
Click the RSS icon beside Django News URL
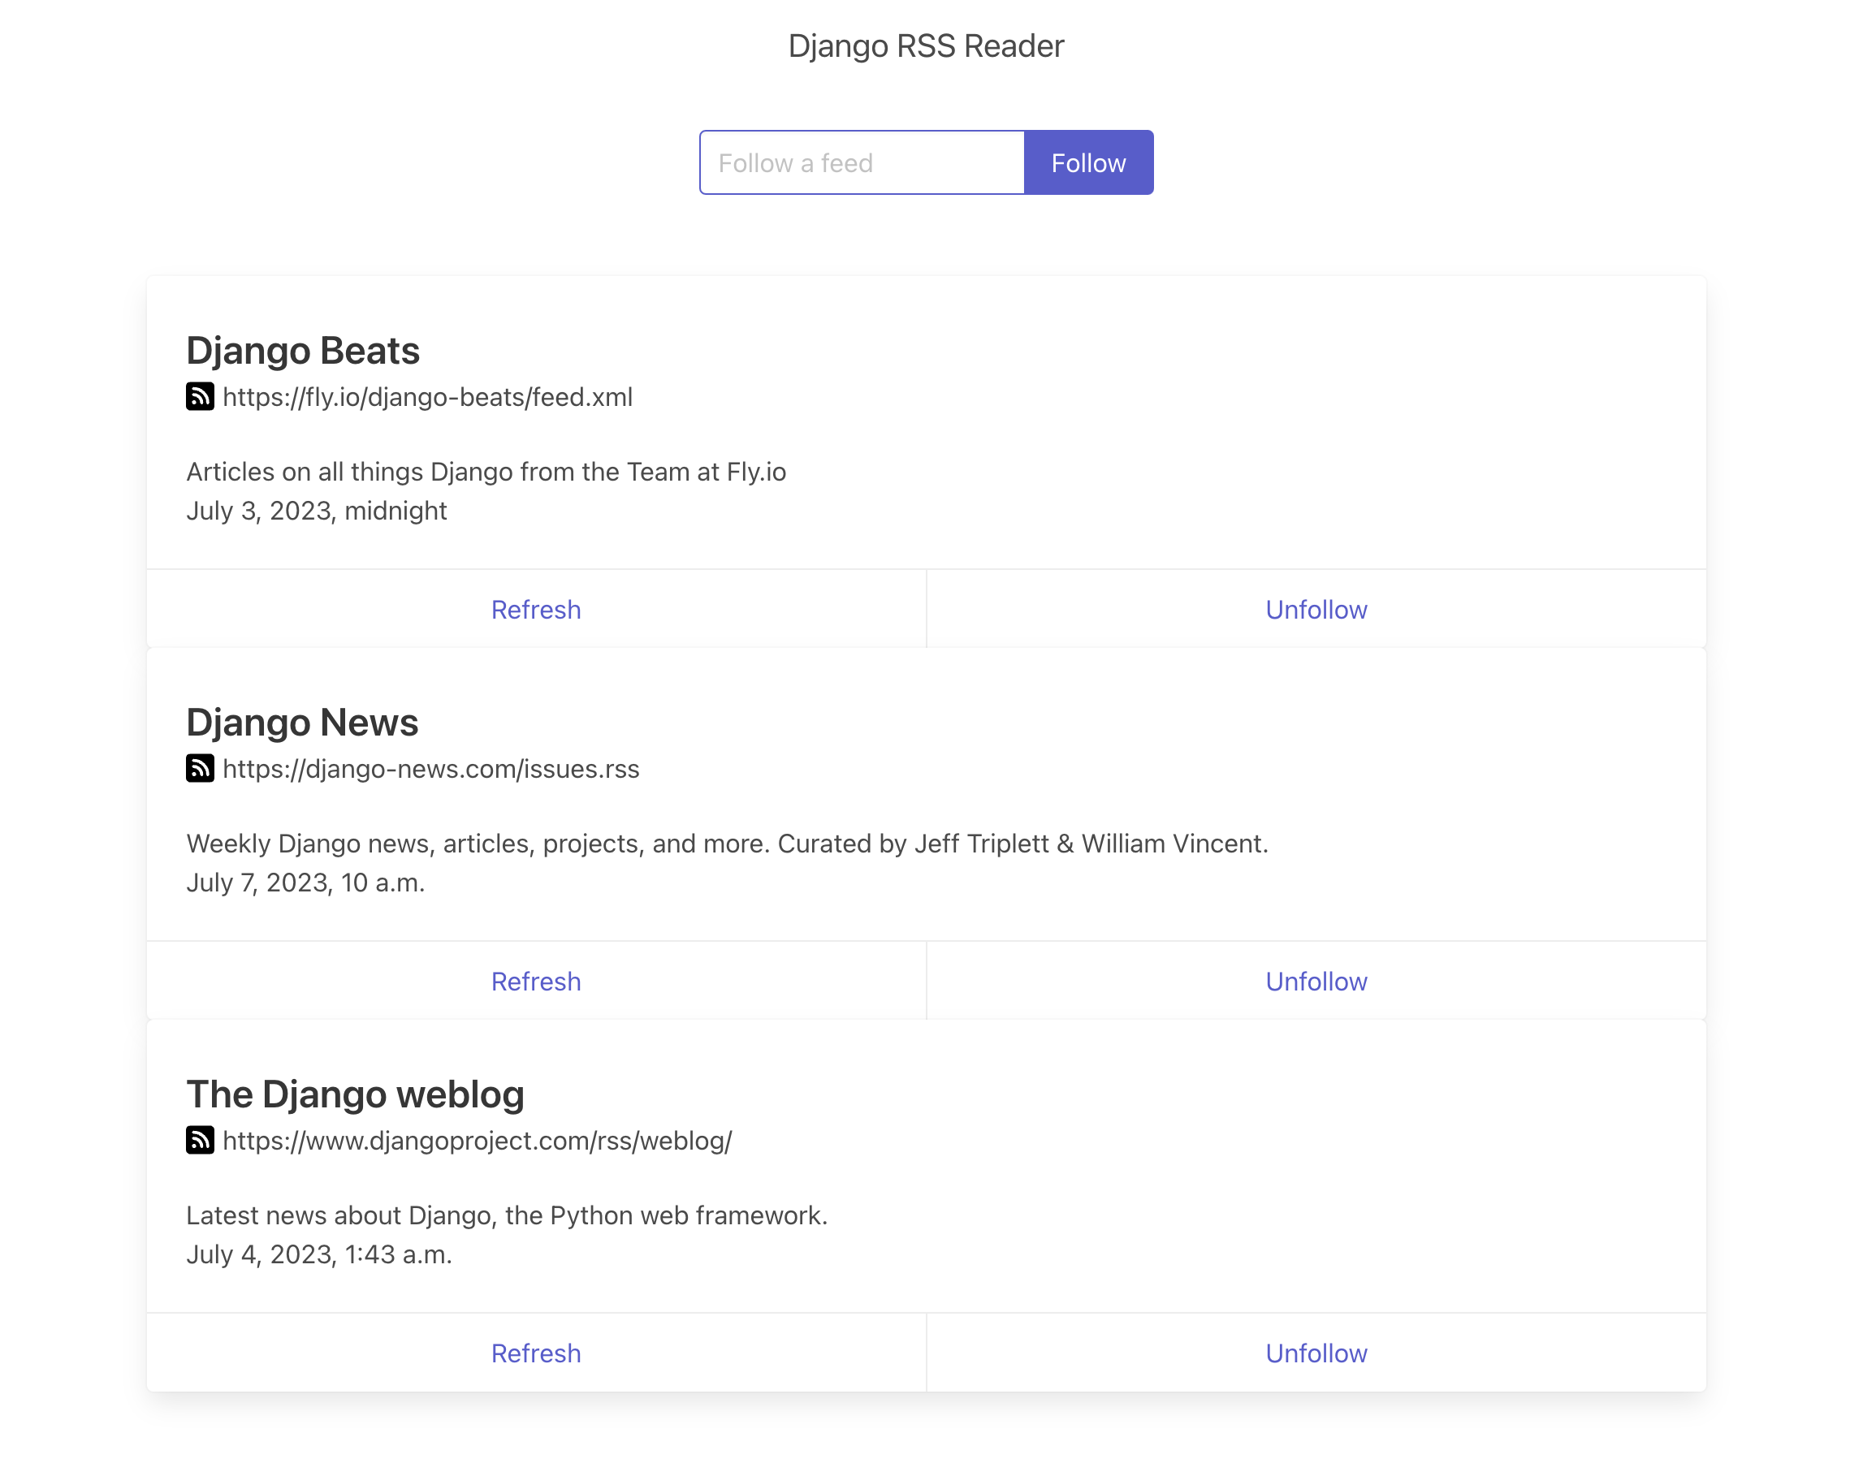pos(200,767)
